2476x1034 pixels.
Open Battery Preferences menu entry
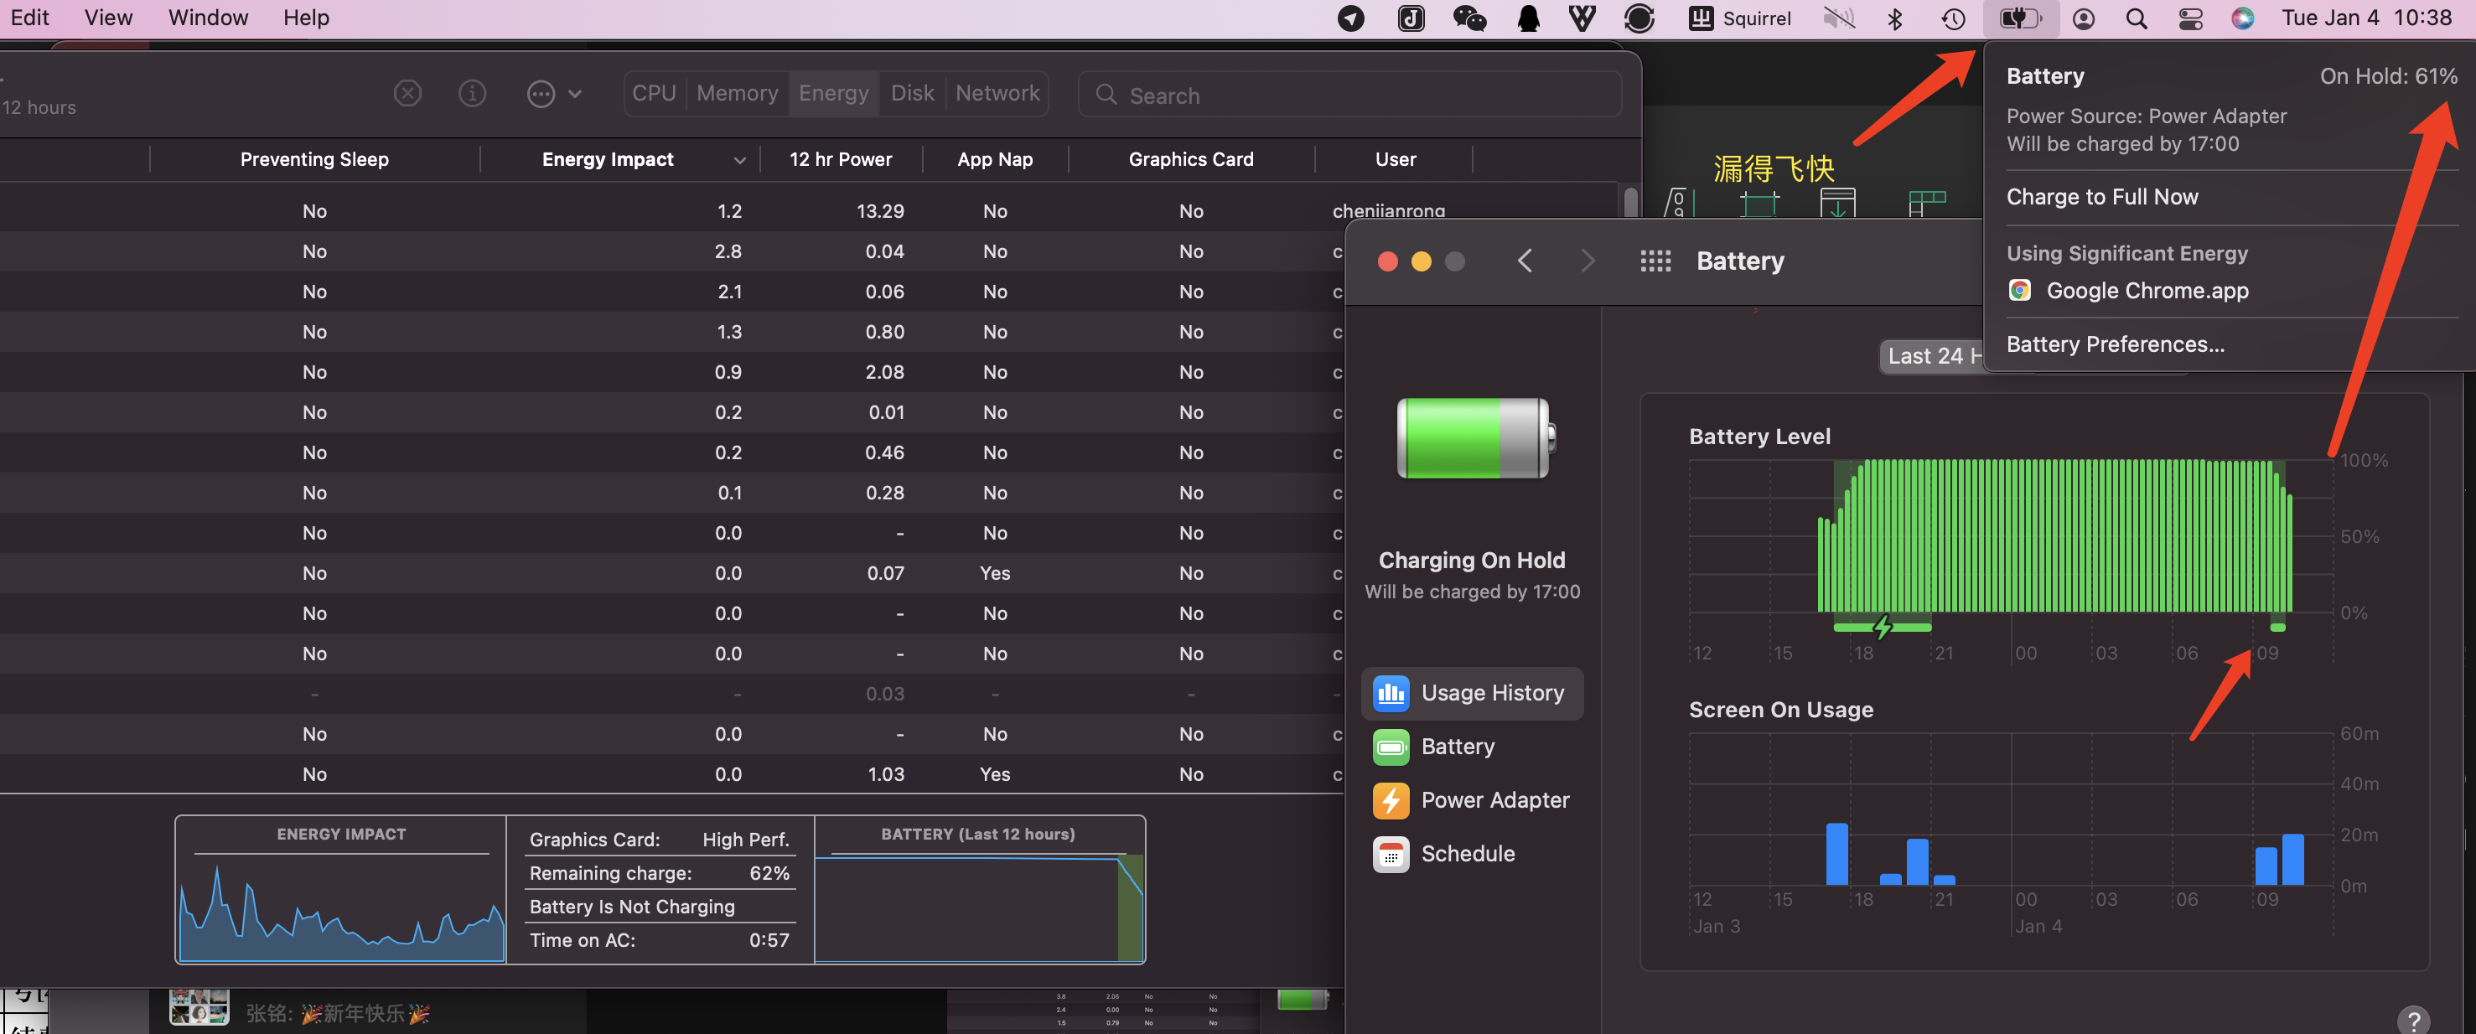(2115, 344)
